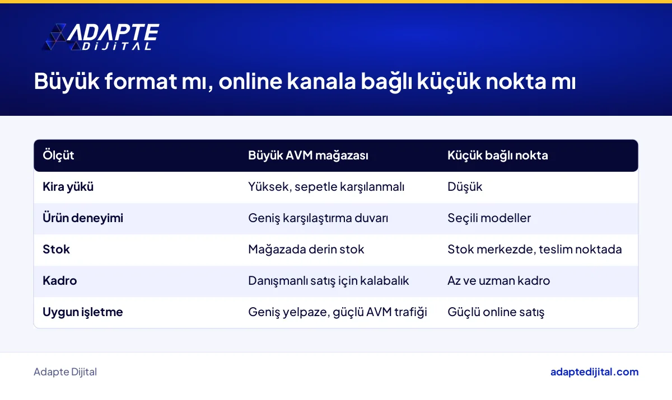Select the 'Ürün deneyimi' row label
The image size is (672, 400).
(83, 218)
